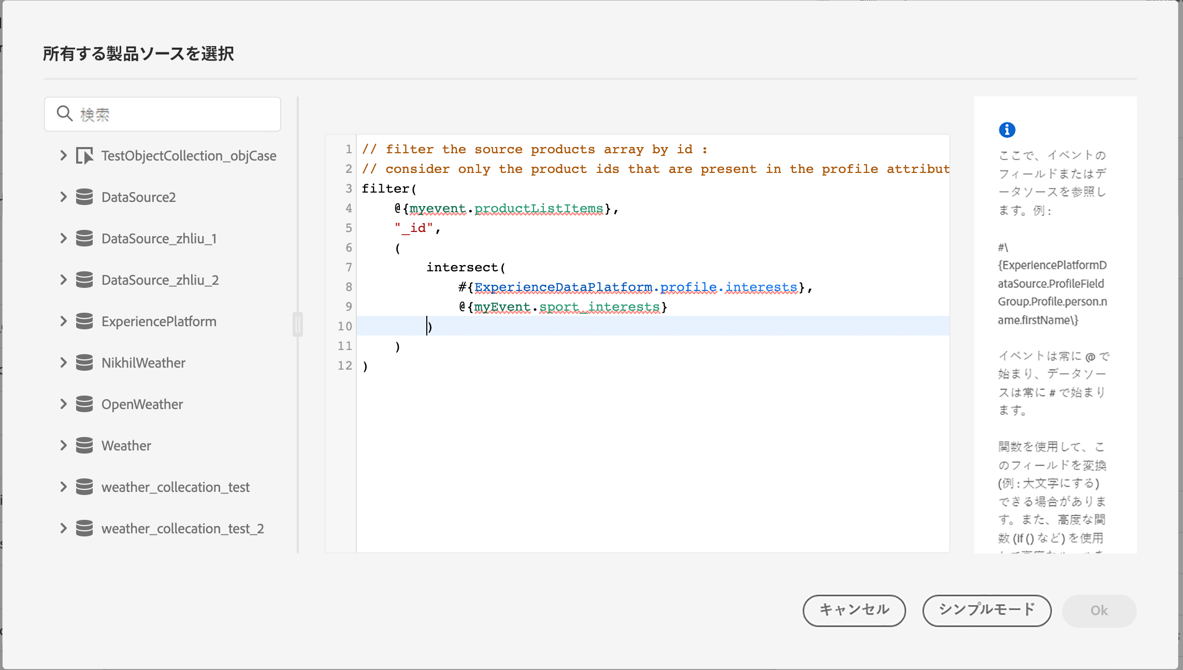Expand the Weather data source chevron
1183x670 pixels.
click(x=63, y=446)
